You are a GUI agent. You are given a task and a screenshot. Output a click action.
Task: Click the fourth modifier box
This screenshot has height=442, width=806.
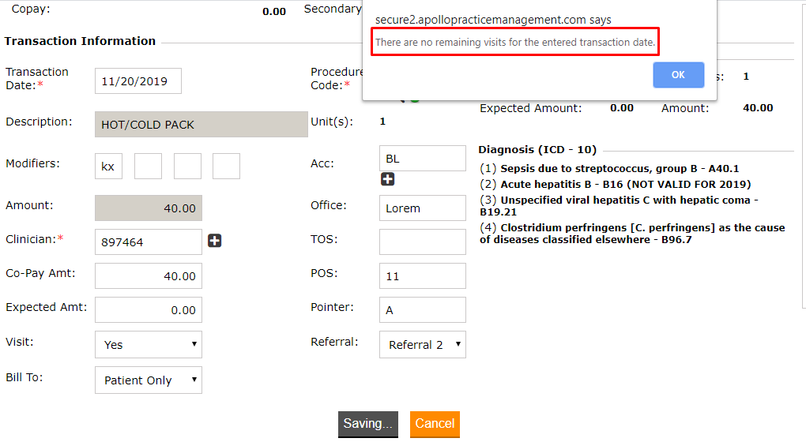coord(226,167)
